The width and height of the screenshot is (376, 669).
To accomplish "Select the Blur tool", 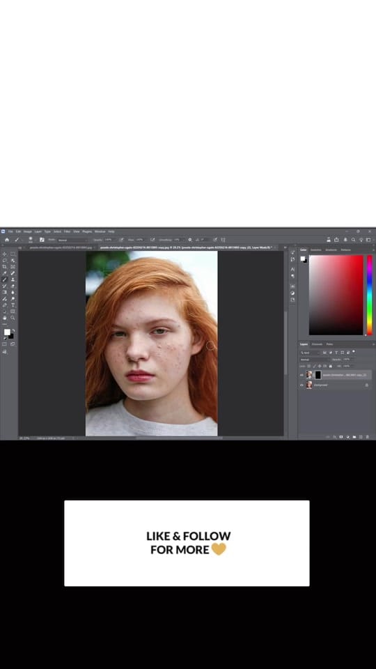I will [13, 292].
